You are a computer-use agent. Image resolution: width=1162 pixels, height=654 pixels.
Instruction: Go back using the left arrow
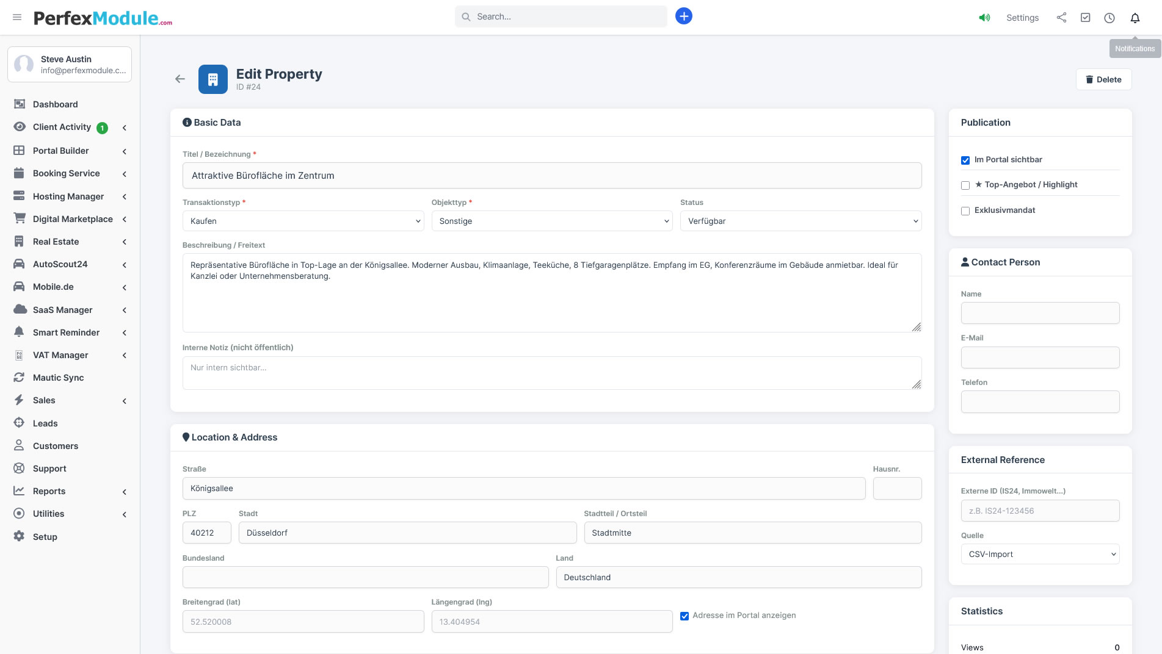point(180,79)
